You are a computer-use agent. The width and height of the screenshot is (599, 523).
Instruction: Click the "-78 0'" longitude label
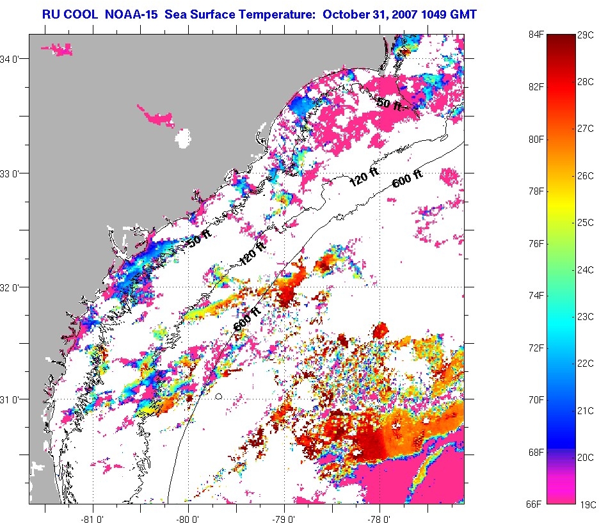click(x=379, y=519)
